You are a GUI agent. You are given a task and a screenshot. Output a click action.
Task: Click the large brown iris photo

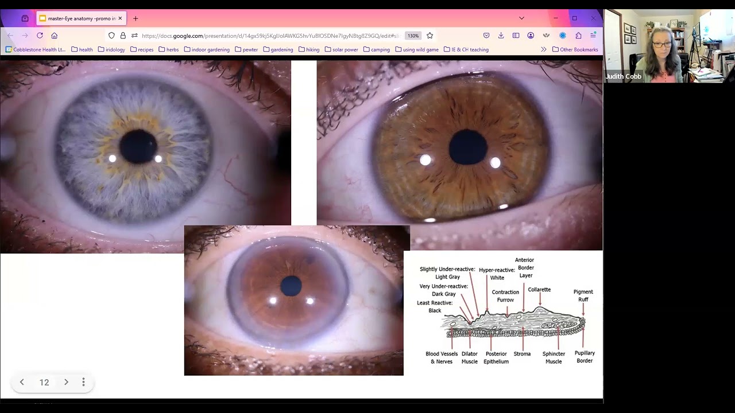[x=459, y=155]
